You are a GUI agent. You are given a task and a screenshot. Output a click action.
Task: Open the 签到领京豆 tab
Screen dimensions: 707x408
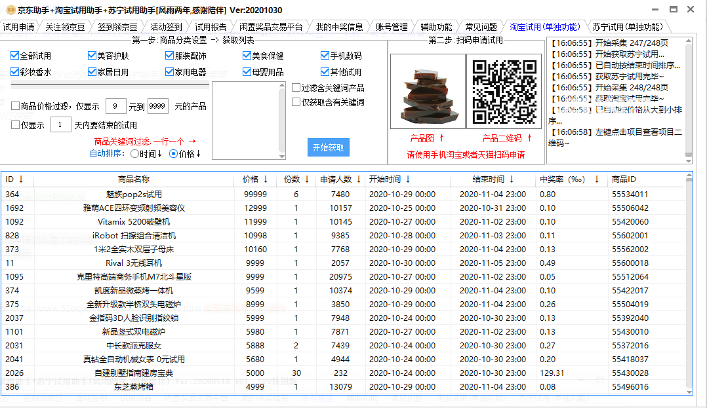pos(117,27)
